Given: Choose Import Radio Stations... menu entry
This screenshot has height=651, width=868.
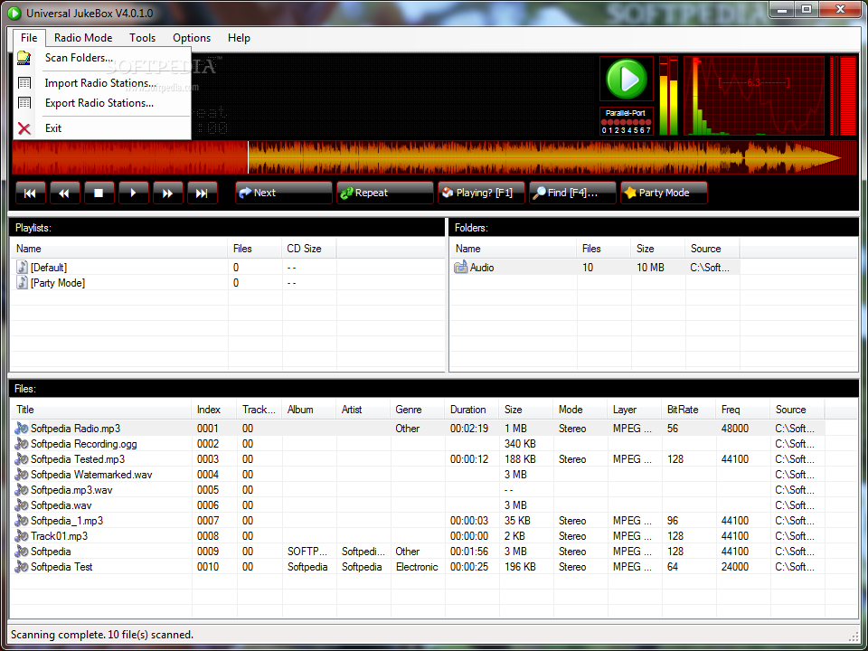Looking at the screenshot, I should pyautogui.click(x=102, y=83).
